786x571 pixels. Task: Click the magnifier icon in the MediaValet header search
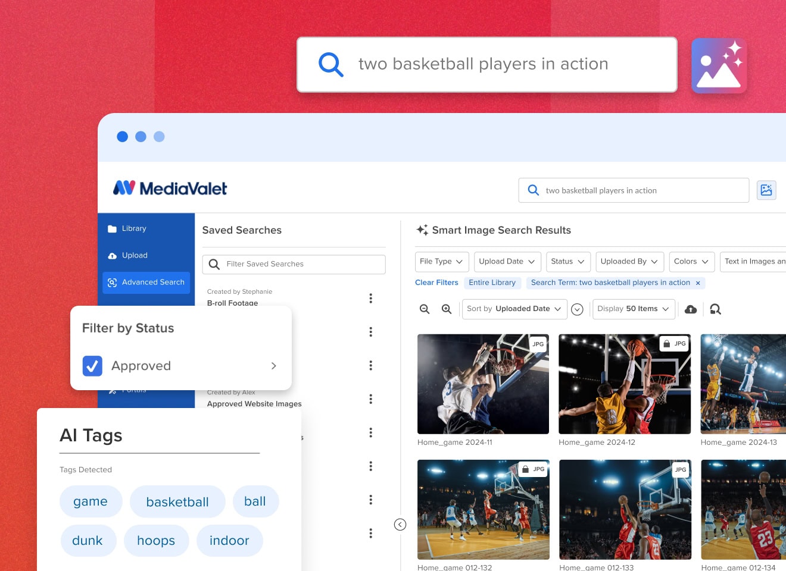click(x=534, y=190)
